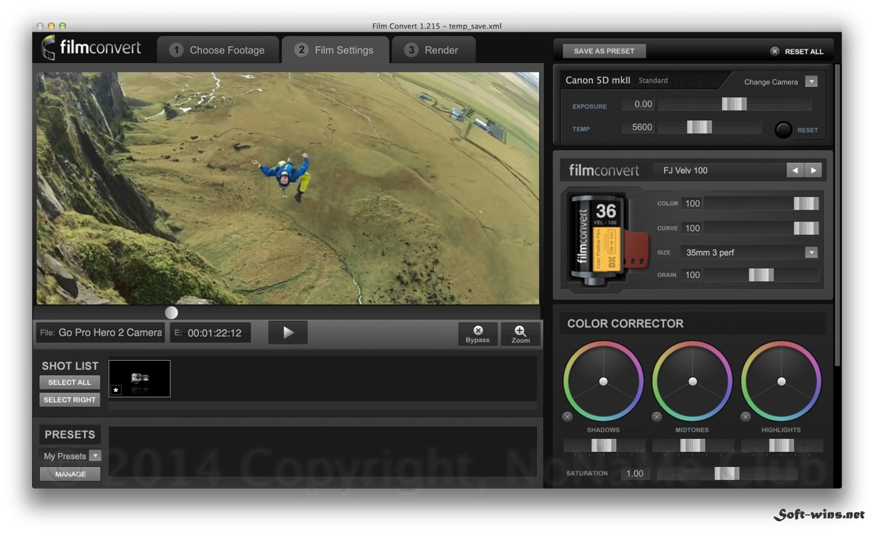The width and height of the screenshot is (874, 533).
Task: Click the Midtones color wheel center
Action: [692, 381]
